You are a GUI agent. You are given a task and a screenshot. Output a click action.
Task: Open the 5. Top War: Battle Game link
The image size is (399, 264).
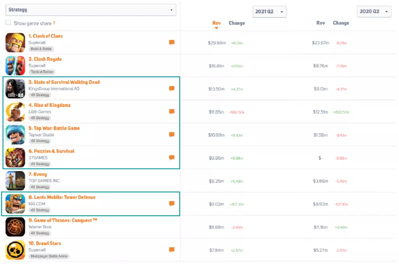coord(54,128)
